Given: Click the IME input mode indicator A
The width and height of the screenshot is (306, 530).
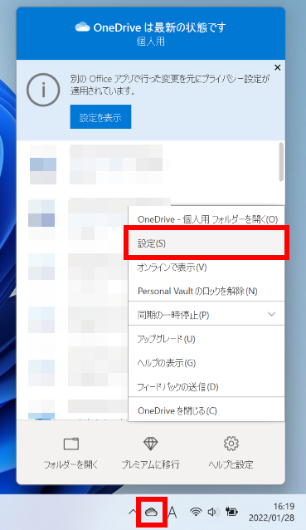Looking at the screenshot, I should tap(172, 512).
